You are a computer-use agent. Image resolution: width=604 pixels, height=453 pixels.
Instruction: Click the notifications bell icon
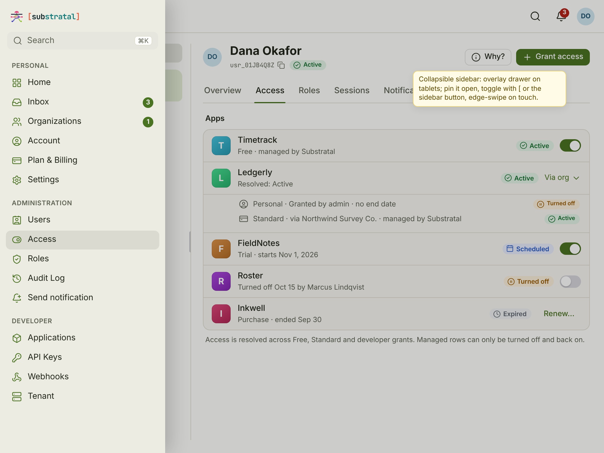pos(561,16)
